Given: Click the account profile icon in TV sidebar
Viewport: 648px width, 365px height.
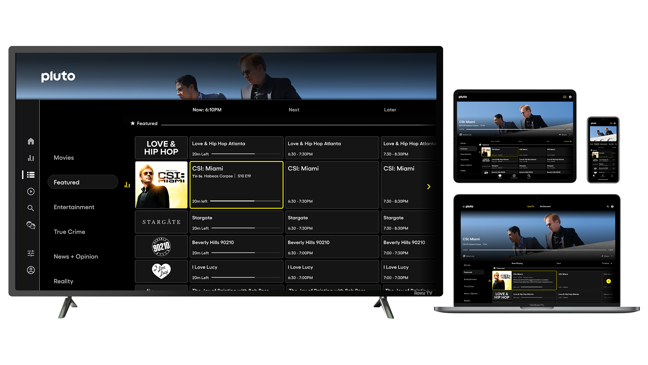Looking at the screenshot, I should click(31, 270).
